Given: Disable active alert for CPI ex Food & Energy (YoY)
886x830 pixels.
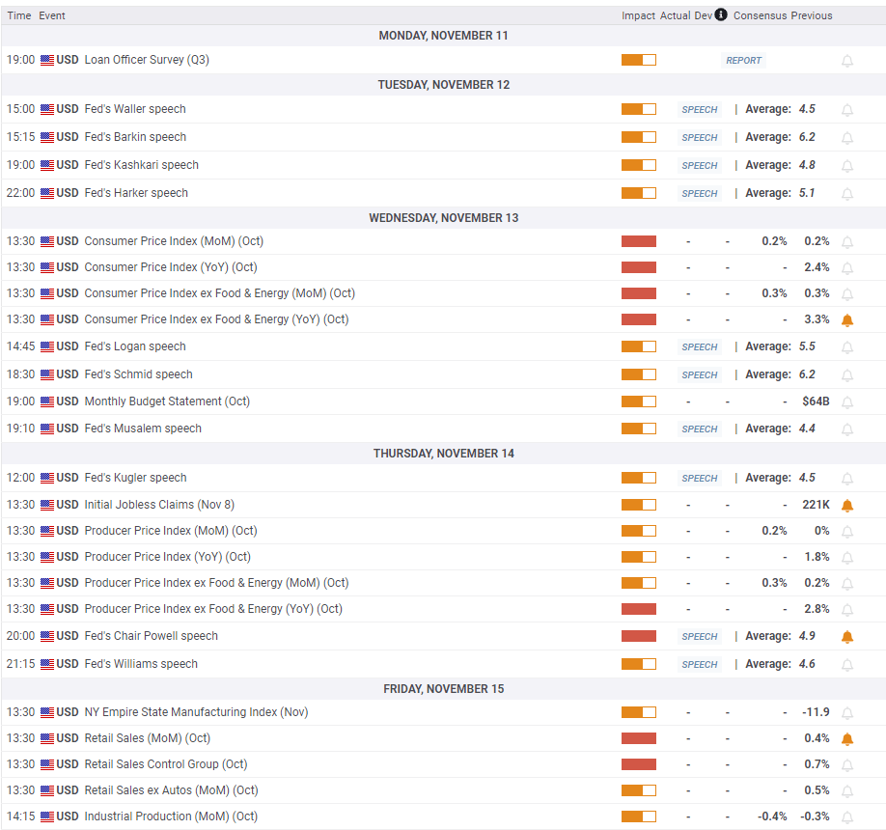Looking at the screenshot, I should (x=847, y=320).
